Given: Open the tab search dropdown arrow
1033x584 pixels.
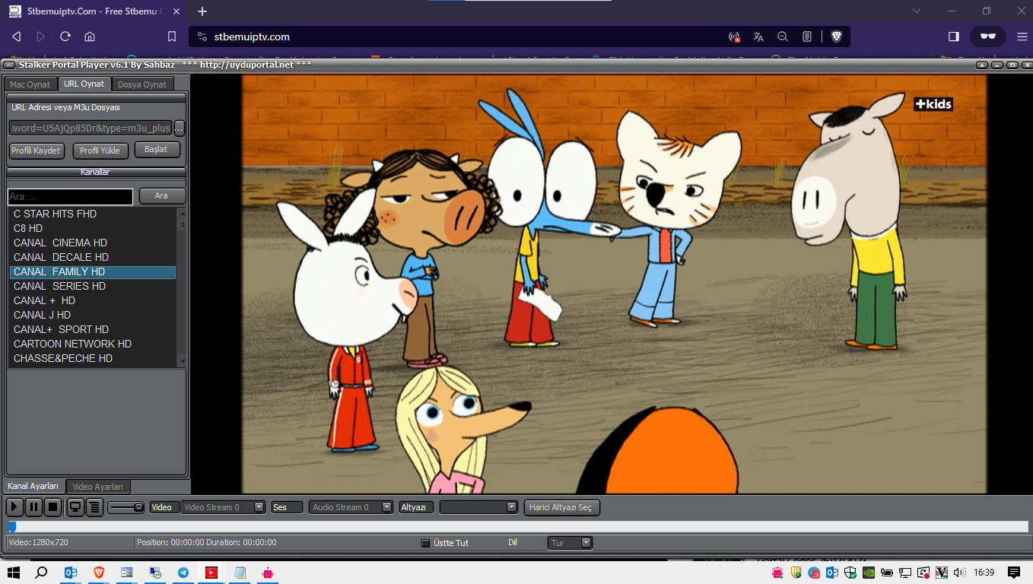Looking at the screenshot, I should (917, 11).
